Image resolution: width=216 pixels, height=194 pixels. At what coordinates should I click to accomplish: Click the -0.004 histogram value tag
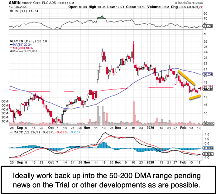pos(208,148)
